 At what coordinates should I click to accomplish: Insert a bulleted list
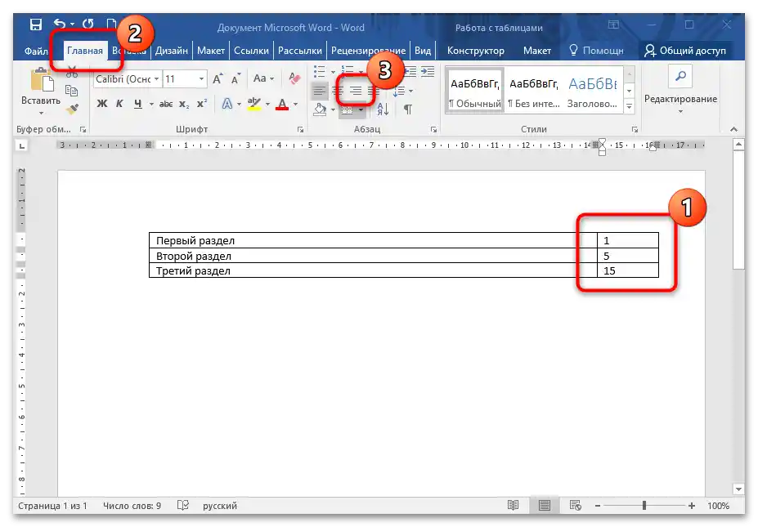319,72
